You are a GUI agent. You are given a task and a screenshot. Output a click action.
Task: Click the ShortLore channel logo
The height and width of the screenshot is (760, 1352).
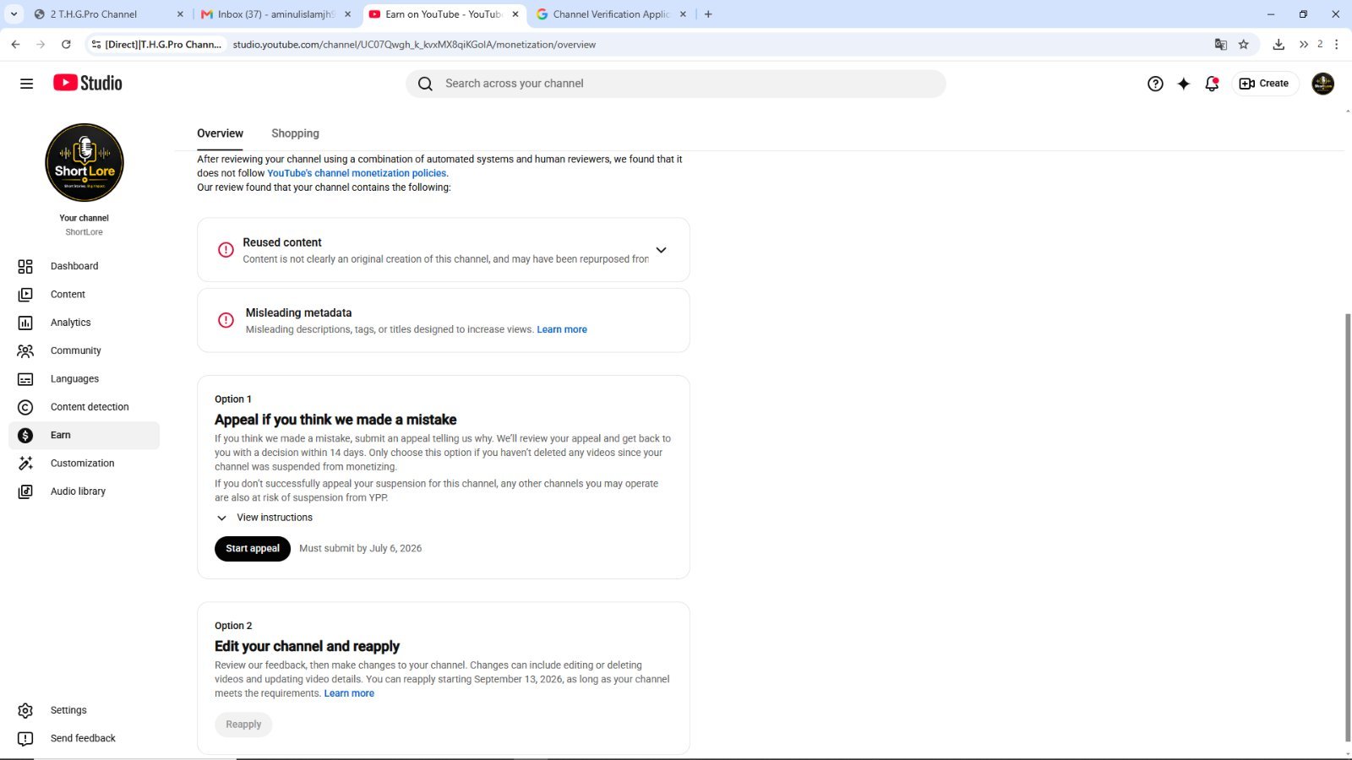[x=84, y=163]
